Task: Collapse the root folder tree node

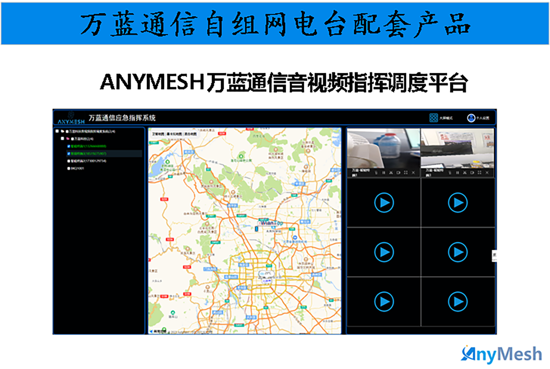Action: (x=62, y=131)
